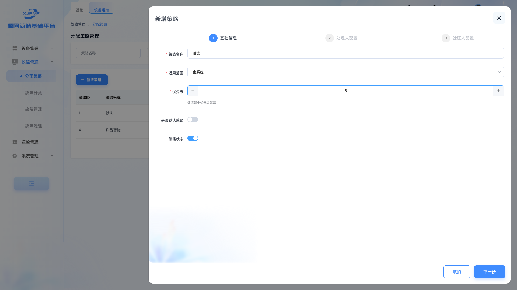517x290 pixels.
Task: Click the 系统管理 gear icon
Action: (x=15, y=156)
